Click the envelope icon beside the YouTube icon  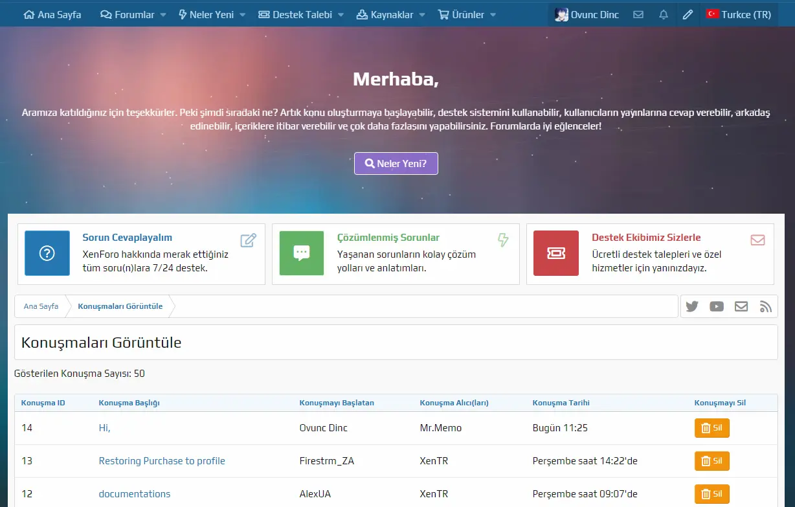(x=741, y=306)
